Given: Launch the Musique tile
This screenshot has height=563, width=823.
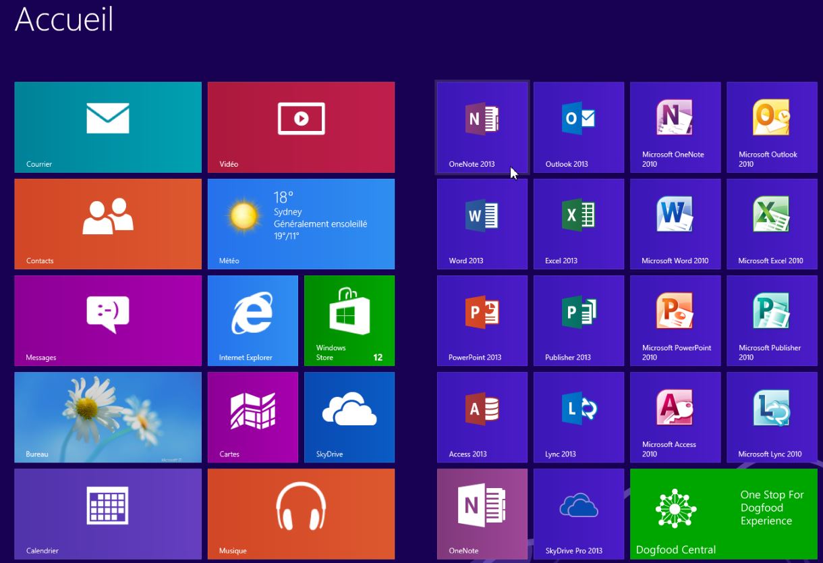Looking at the screenshot, I should tap(301, 514).
